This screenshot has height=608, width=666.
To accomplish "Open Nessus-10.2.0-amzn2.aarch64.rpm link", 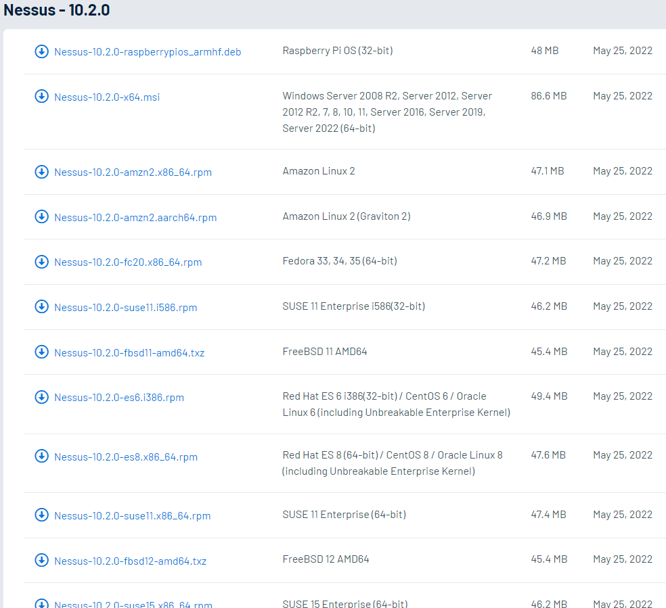I will pos(135,218).
